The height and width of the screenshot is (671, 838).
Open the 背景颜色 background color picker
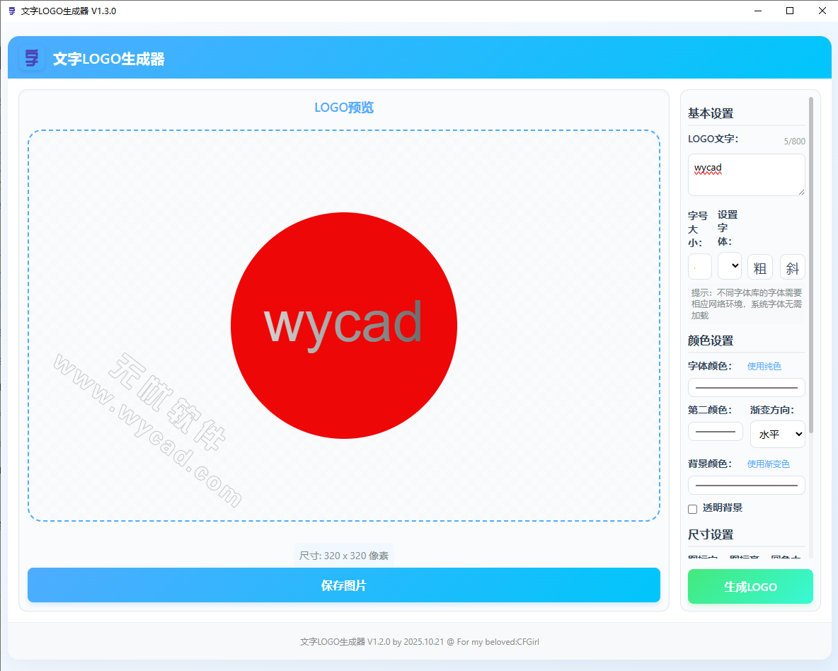[746, 485]
